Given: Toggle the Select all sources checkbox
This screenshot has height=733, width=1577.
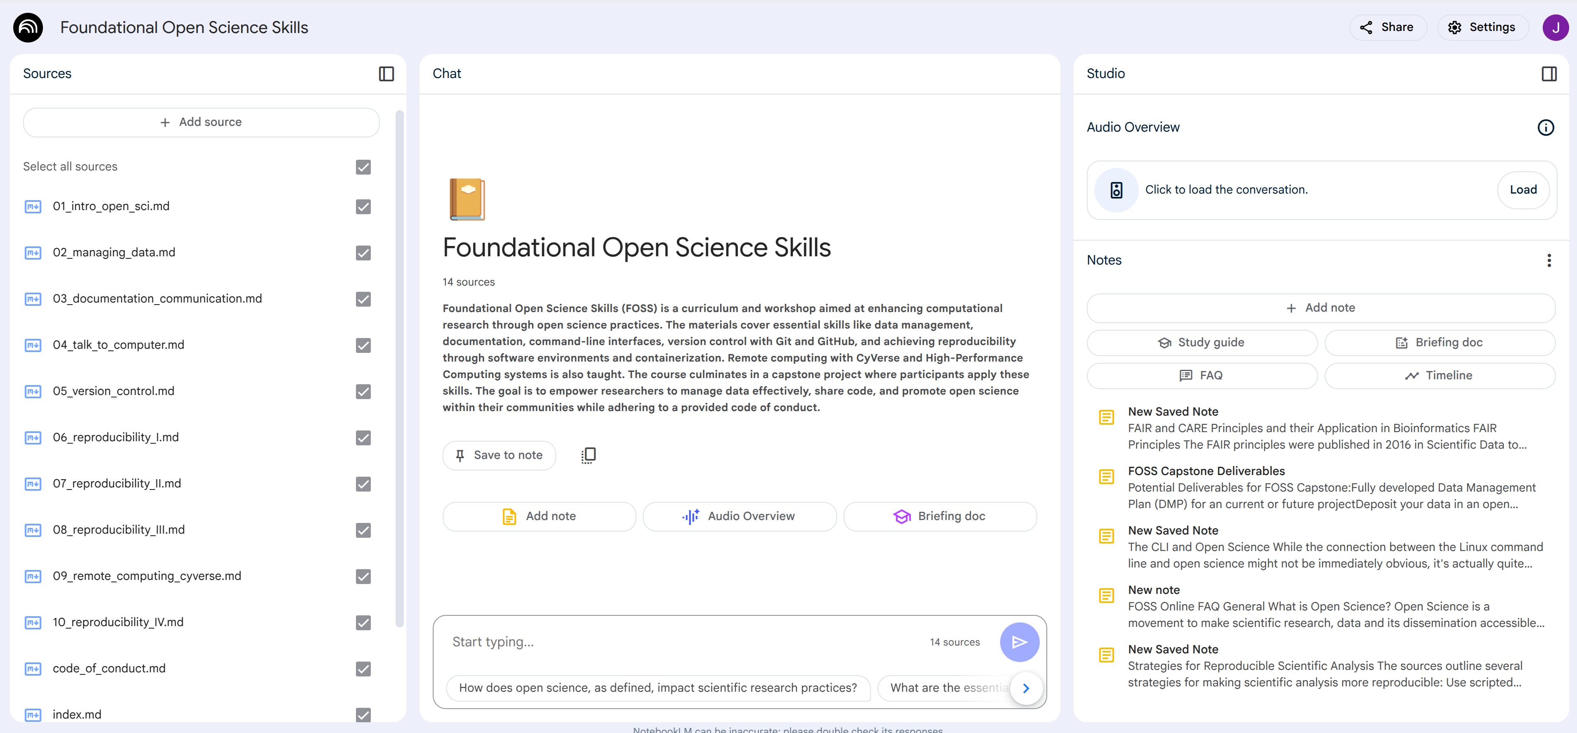Looking at the screenshot, I should coord(363,167).
